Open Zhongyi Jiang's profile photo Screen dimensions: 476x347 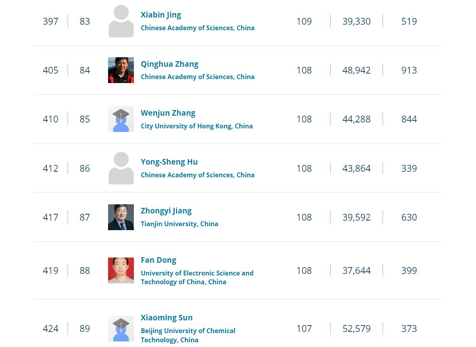[x=121, y=217]
